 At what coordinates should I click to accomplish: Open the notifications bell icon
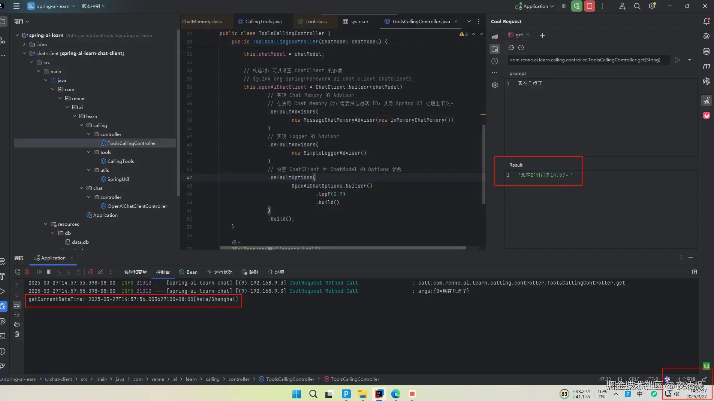coord(707,21)
